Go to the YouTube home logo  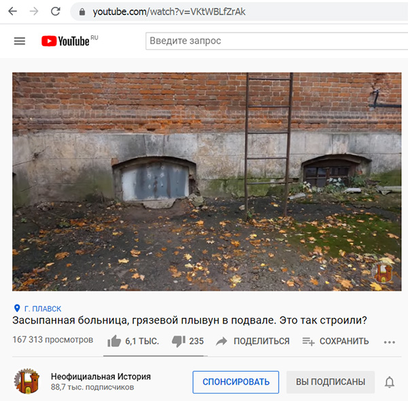pyautogui.click(x=69, y=41)
